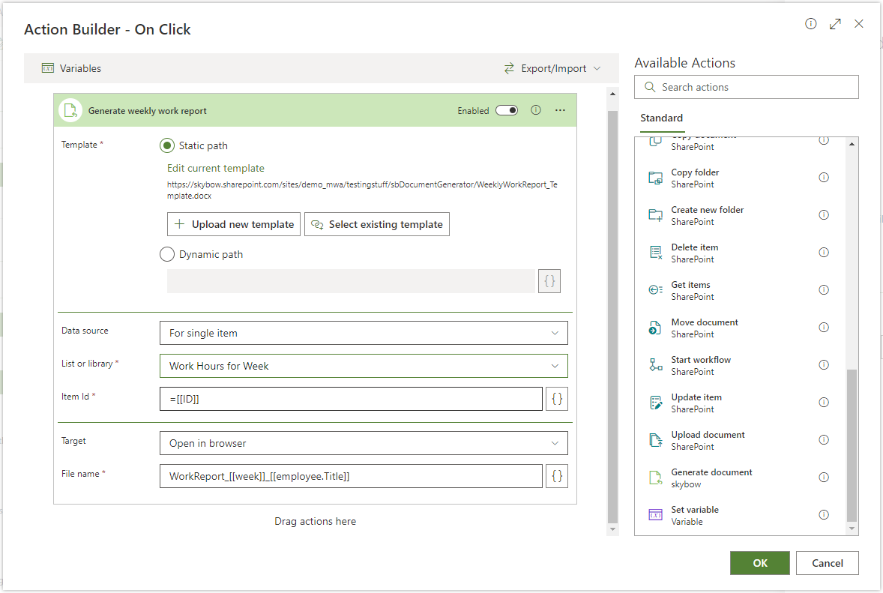Open expression editor for File name field

[557, 476]
